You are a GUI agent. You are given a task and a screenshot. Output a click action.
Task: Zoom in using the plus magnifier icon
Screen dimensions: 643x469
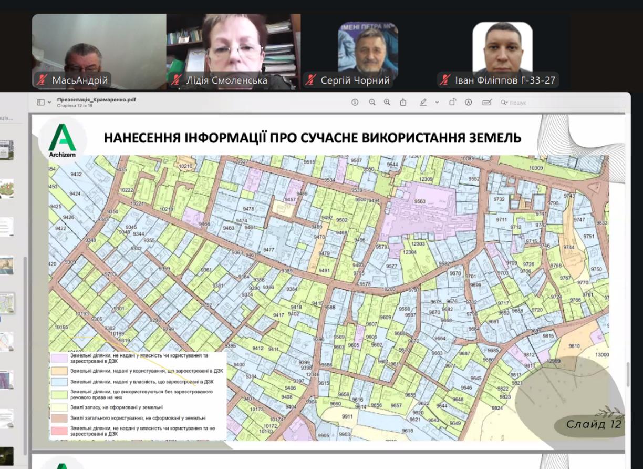coord(387,103)
